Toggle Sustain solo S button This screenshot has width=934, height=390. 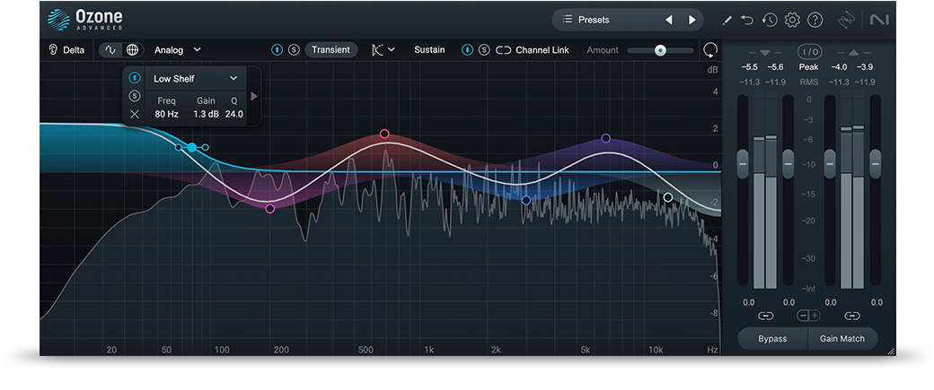pos(484,50)
